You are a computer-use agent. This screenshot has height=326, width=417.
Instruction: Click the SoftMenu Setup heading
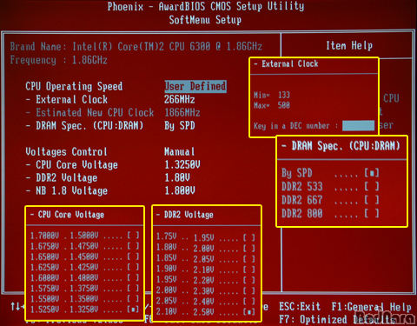[205, 20]
